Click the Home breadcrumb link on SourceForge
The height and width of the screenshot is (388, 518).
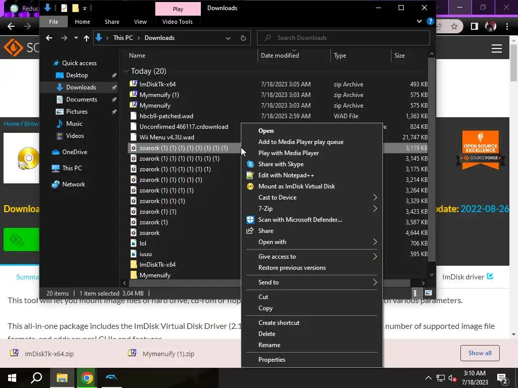point(12,124)
